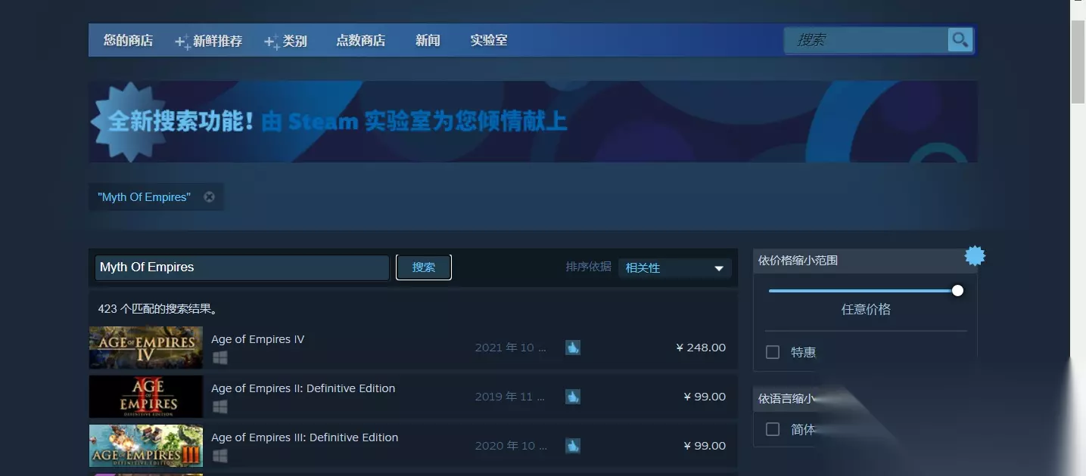Screen dimensions: 1086x476
Task: Click review icon for Age of Empires III
Action: point(573,446)
